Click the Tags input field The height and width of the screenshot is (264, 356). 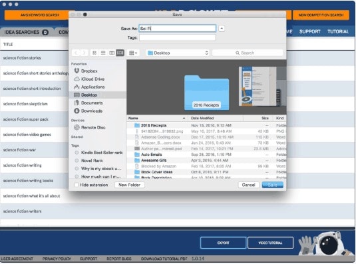tap(177, 37)
